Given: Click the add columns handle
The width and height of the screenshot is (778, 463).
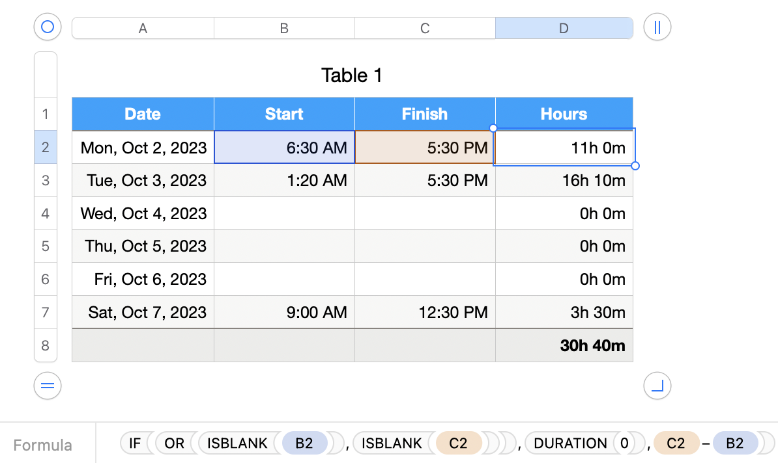Looking at the screenshot, I should pos(657,27).
